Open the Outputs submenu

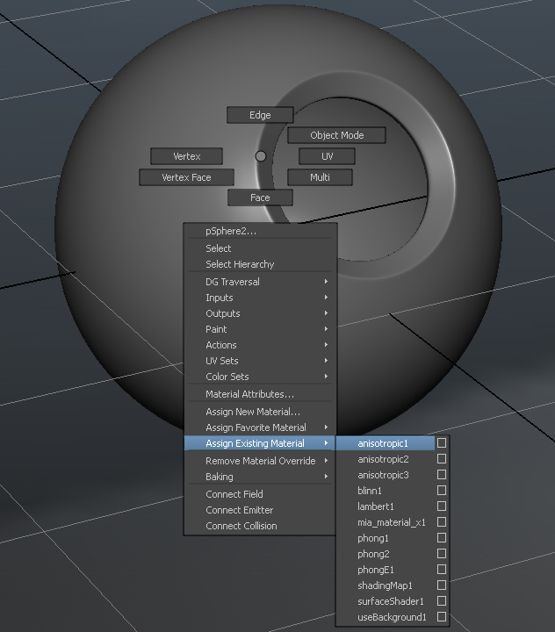[260, 313]
